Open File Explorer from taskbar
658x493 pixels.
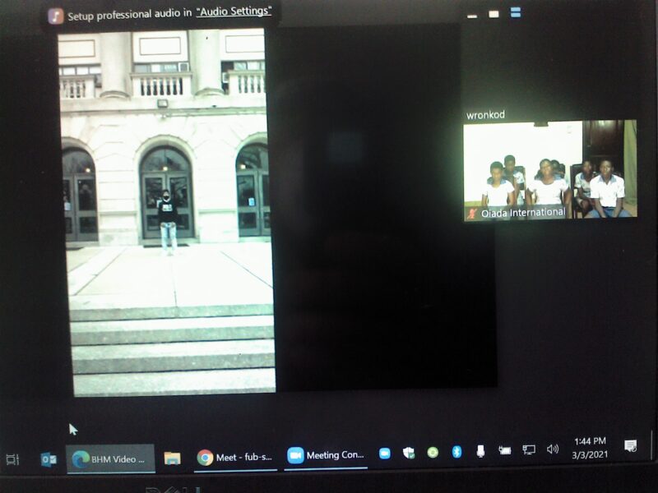point(172,458)
